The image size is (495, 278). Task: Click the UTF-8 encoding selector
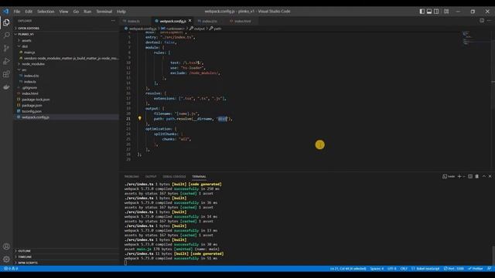click(x=392, y=269)
